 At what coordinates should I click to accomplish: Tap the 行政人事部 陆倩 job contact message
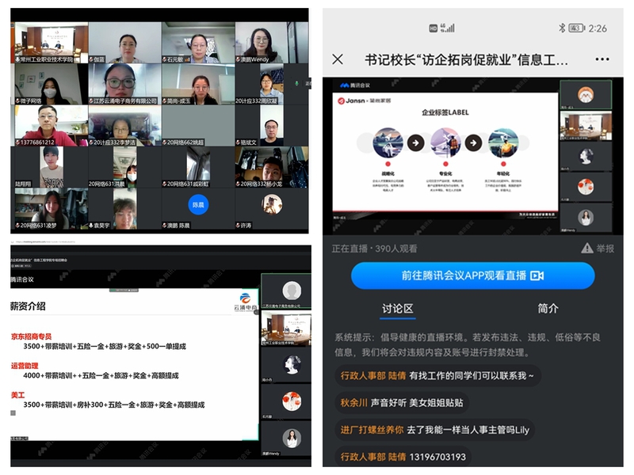[x=437, y=375]
